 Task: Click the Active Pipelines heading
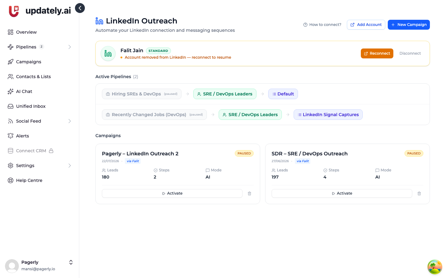113,77
